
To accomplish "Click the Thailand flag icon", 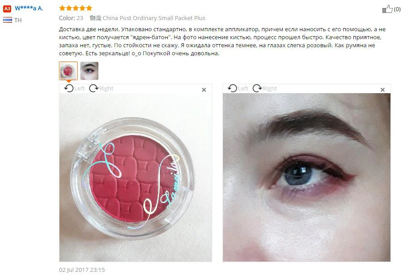I will click(8, 20).
